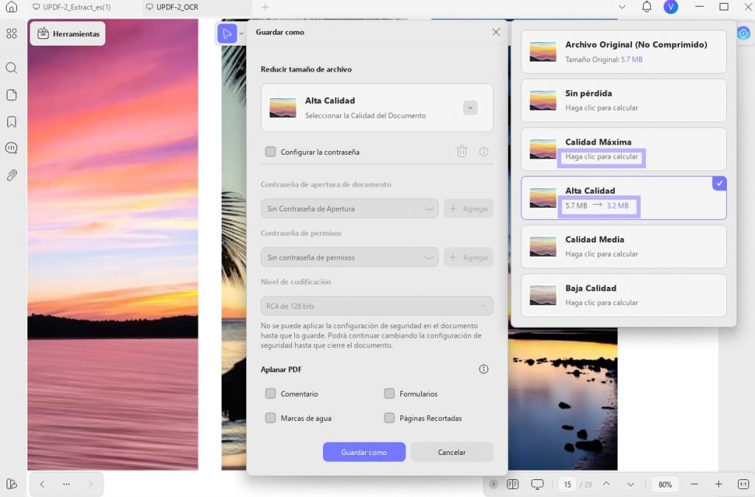Open the home icon in the top left

click(12, 7)
